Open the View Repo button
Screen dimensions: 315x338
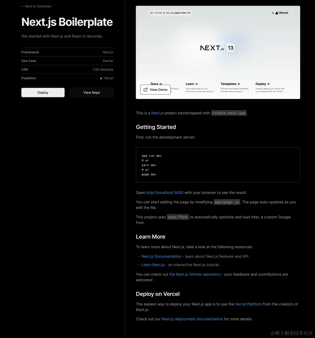coord(91,93)
